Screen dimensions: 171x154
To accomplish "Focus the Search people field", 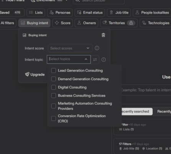I will tap(99, 1).
